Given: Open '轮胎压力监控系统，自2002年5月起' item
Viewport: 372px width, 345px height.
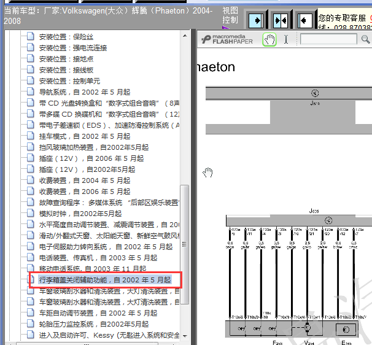Looking at the screenshot, I should [94, 324].
